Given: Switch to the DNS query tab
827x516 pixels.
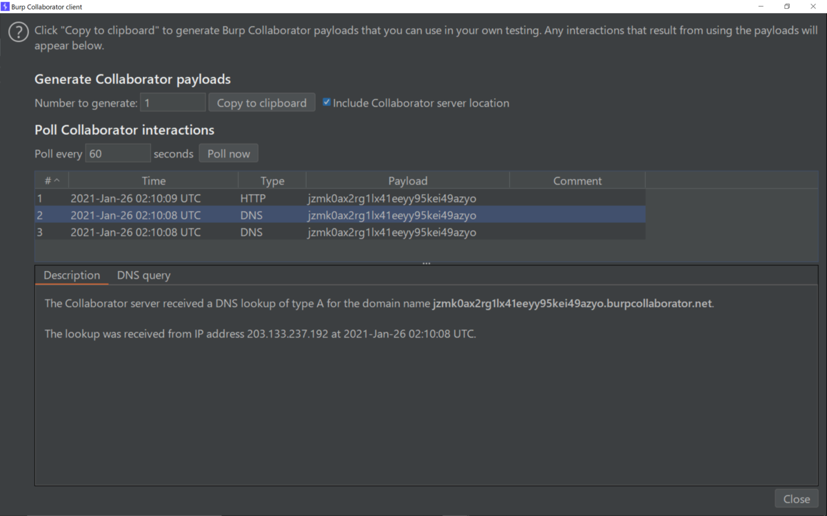Looking at the screenshot, I should (x=143, y=275).
